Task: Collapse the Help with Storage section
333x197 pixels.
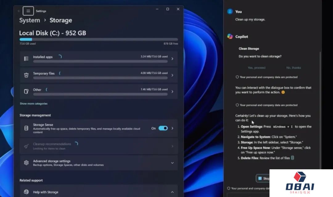Action: click(172, 192)
